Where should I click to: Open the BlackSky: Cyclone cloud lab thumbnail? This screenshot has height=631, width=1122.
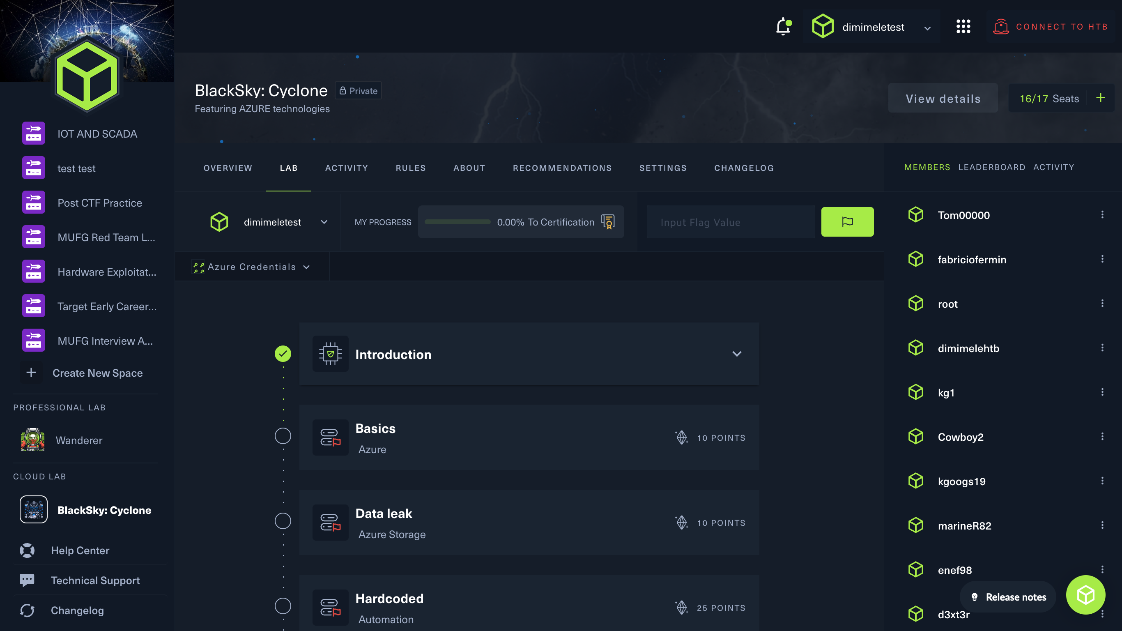coord(34,509)
